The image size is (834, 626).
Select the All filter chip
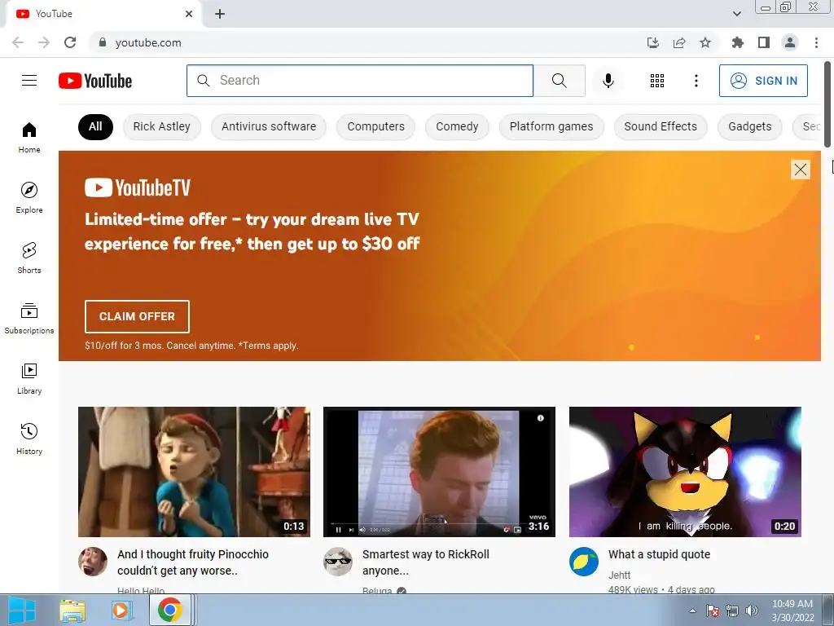(x=95, y=126)
